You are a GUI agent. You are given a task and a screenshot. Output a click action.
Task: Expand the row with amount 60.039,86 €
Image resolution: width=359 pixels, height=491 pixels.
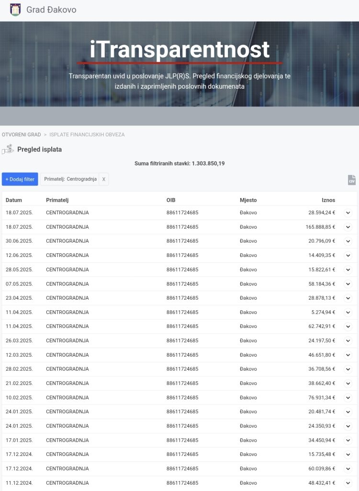coord(348,469)
